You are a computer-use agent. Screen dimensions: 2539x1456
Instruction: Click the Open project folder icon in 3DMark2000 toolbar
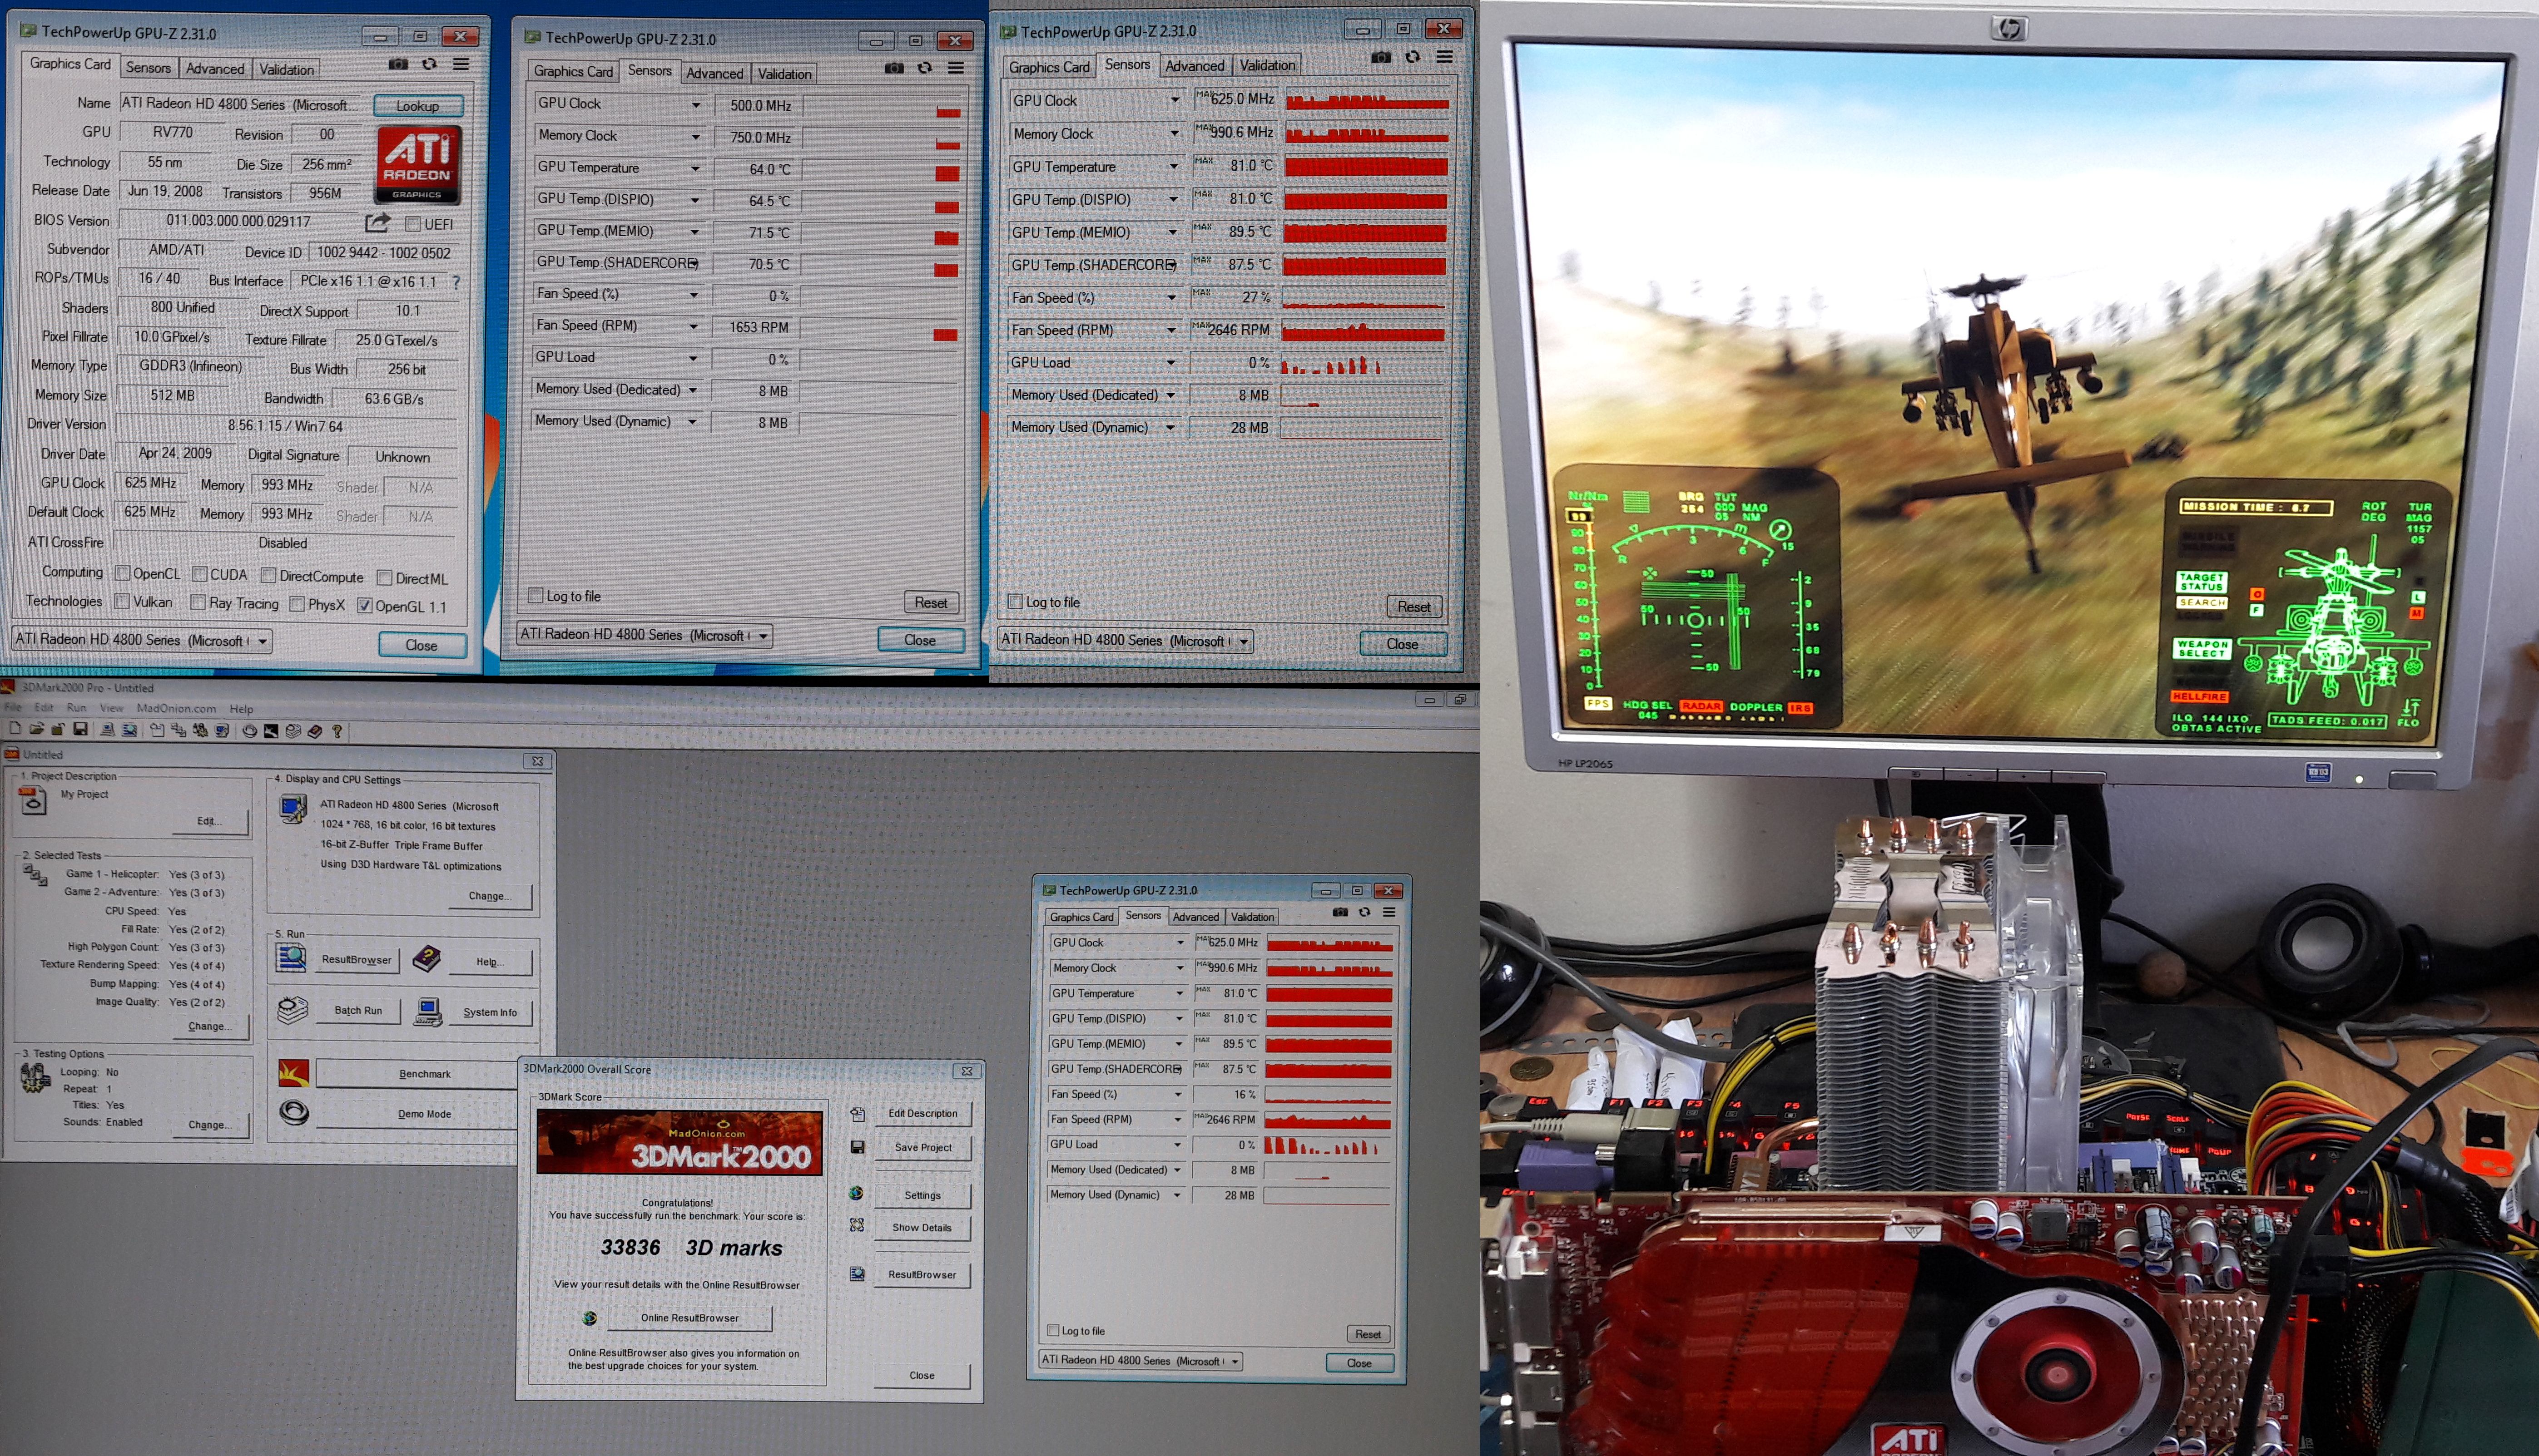37,730
